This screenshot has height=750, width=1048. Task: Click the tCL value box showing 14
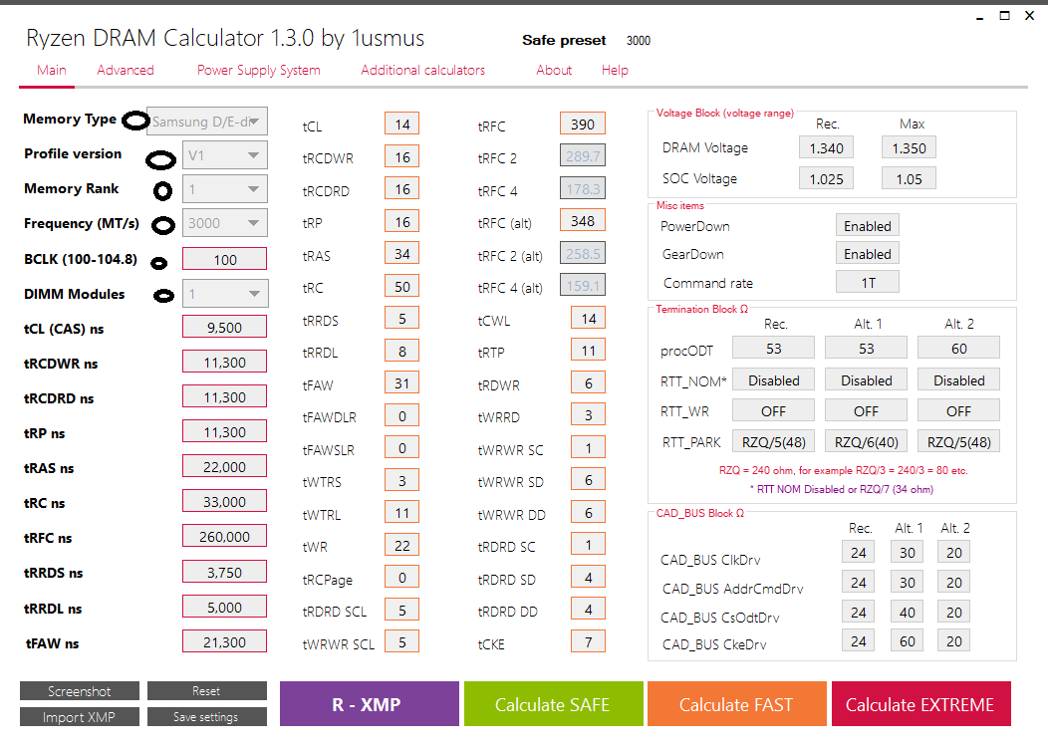pyautogui.click(x=401, y=124)
